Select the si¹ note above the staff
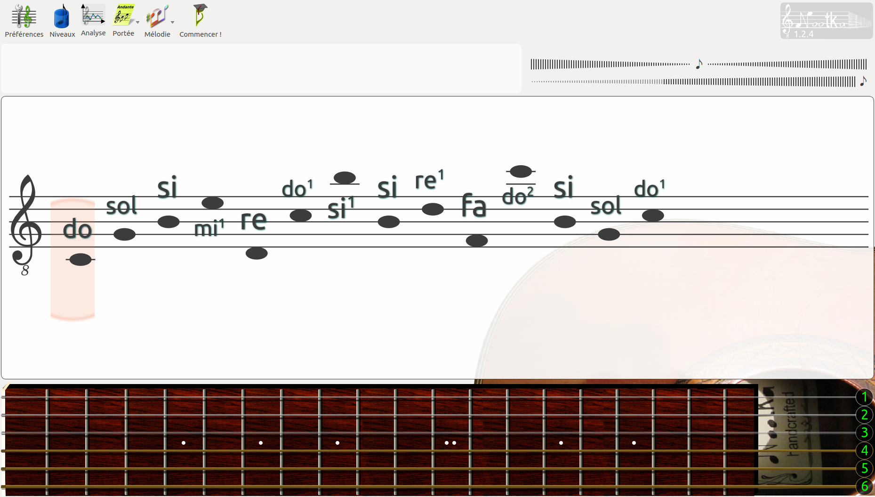This screenshot has height=497, width=875. [345, 178]
